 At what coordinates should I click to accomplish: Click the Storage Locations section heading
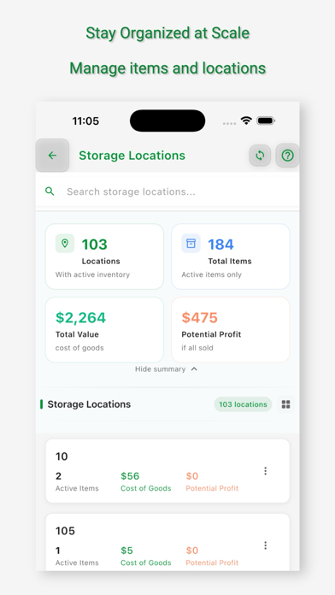[x=89, y=404]
